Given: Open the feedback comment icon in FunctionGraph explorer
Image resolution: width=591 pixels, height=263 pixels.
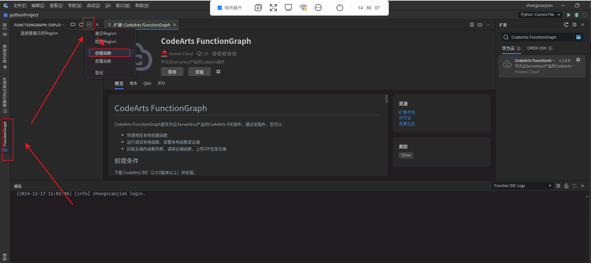Looking at the screenshot, I should tap(73, 25).
